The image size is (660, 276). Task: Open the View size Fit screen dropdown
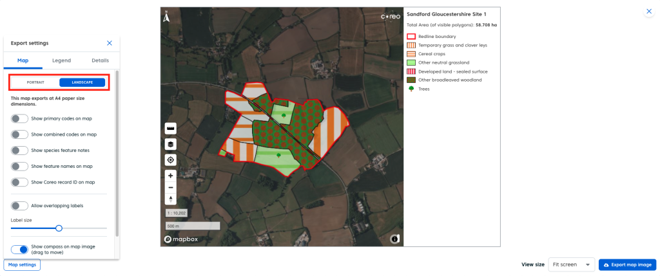[x=571, y=264]
